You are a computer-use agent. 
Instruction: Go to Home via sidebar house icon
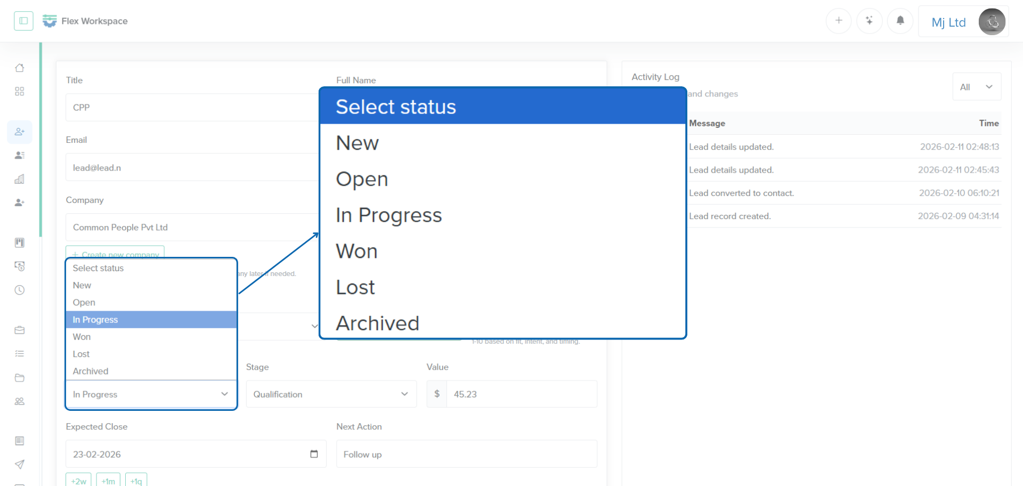tap(20, 68)
